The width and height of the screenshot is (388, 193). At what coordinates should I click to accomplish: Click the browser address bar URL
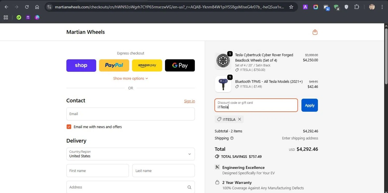(x=169, y=7)
